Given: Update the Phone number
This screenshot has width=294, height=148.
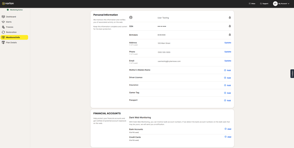Looking at the screenshot, I should click(x=228, y=52).
